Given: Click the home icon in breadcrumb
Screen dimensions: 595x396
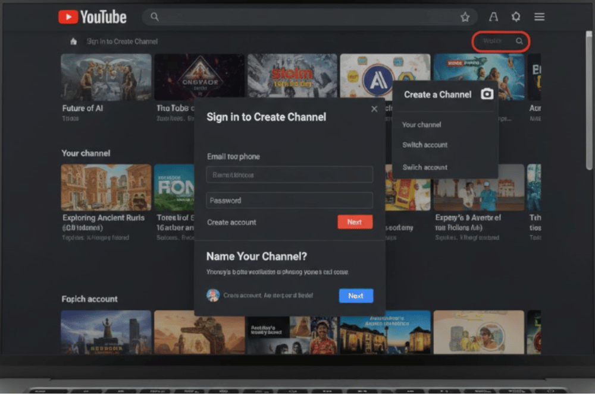Looking at the screenshot, I should tap(74, 42).
